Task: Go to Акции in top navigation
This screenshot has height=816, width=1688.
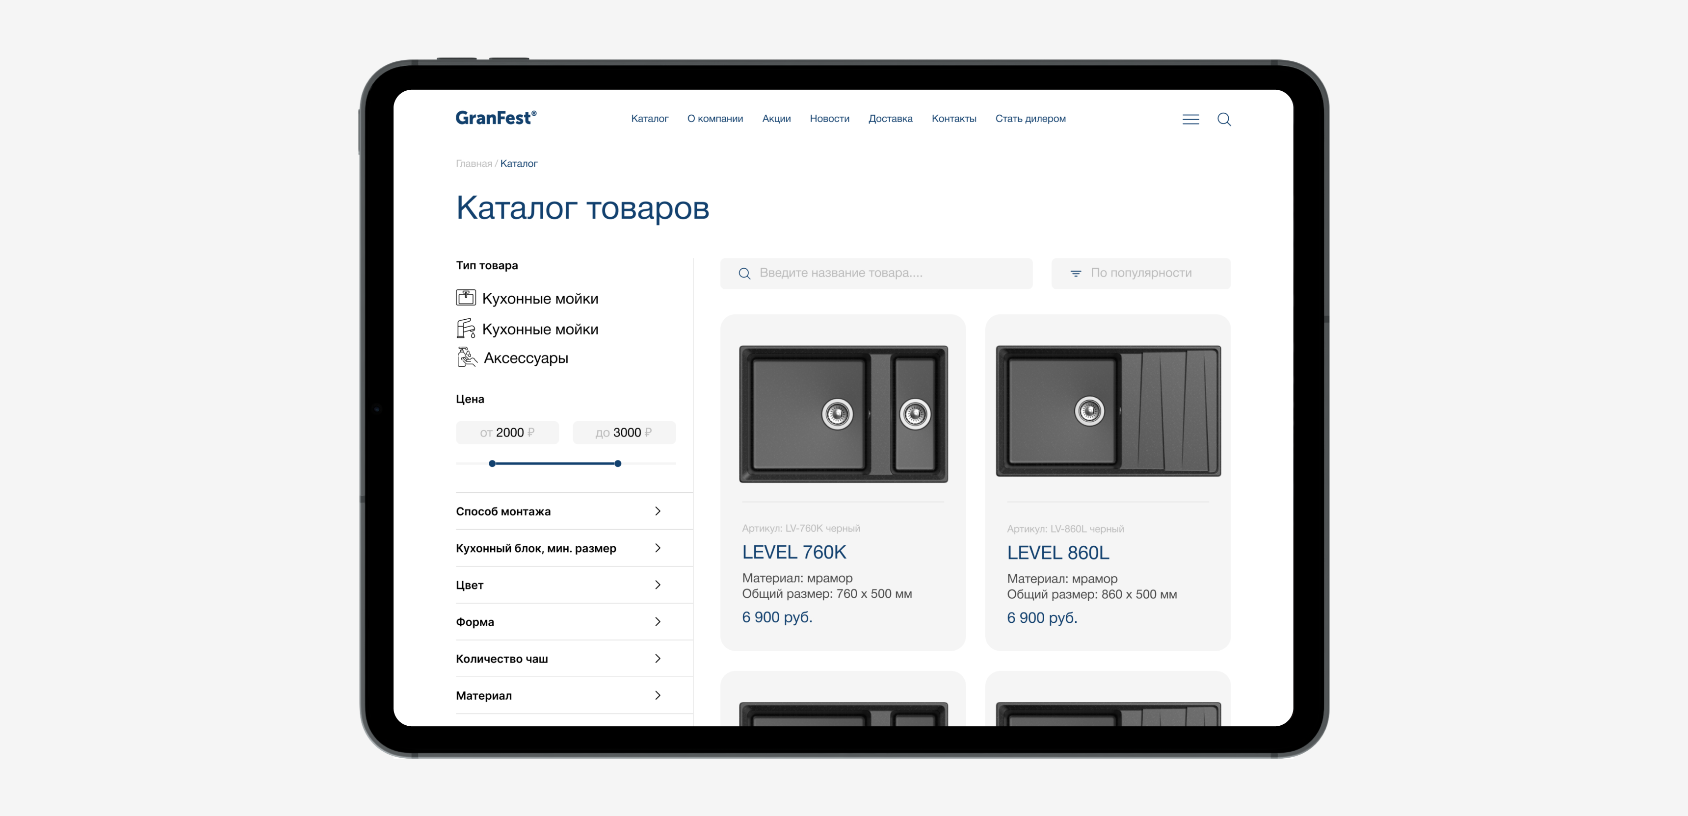Action: 776,119
